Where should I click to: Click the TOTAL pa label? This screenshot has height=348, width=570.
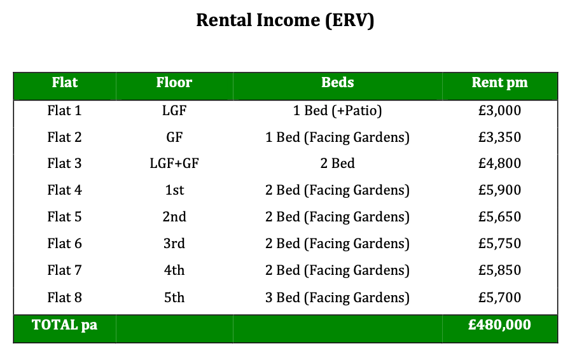[x=64, y=324]
